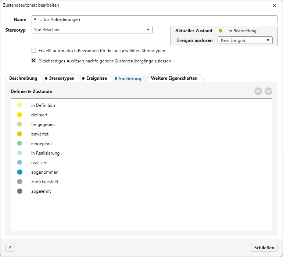
Task: Expand the 'Ereignis auslösen' dropdown
Action: [x=245, y=40]
